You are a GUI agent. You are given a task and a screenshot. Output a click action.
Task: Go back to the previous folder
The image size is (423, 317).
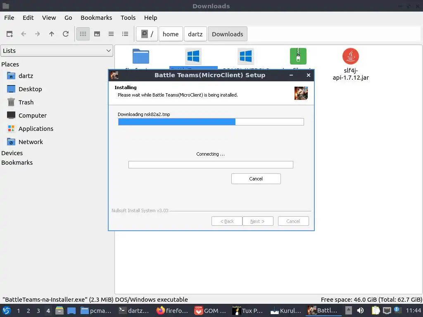(x=24, y=34)
